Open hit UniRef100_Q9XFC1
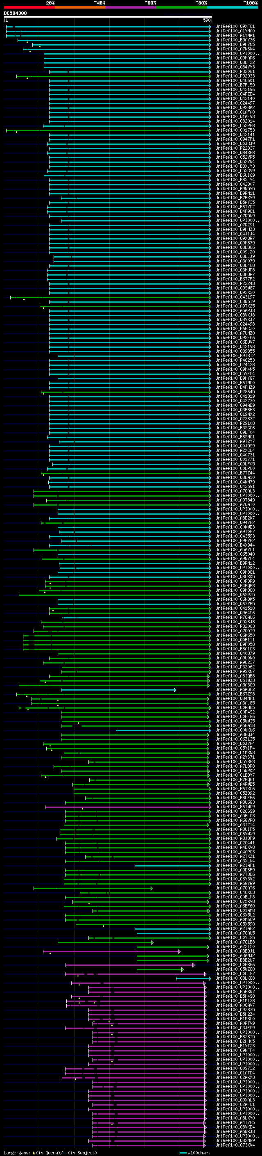The width and height of the screenshot is (262, 1156). (235, 27)
